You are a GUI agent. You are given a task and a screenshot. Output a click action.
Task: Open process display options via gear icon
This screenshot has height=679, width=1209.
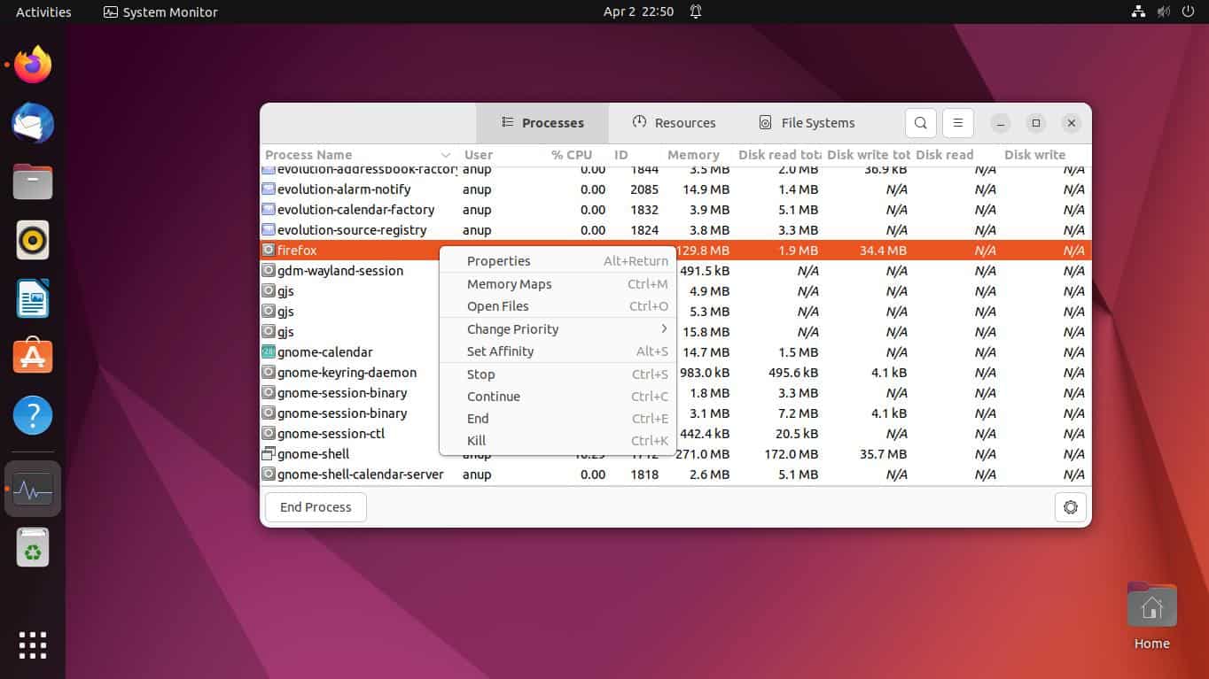[1070, 506]
